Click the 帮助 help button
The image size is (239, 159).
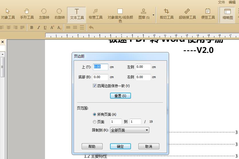[92, 146]
